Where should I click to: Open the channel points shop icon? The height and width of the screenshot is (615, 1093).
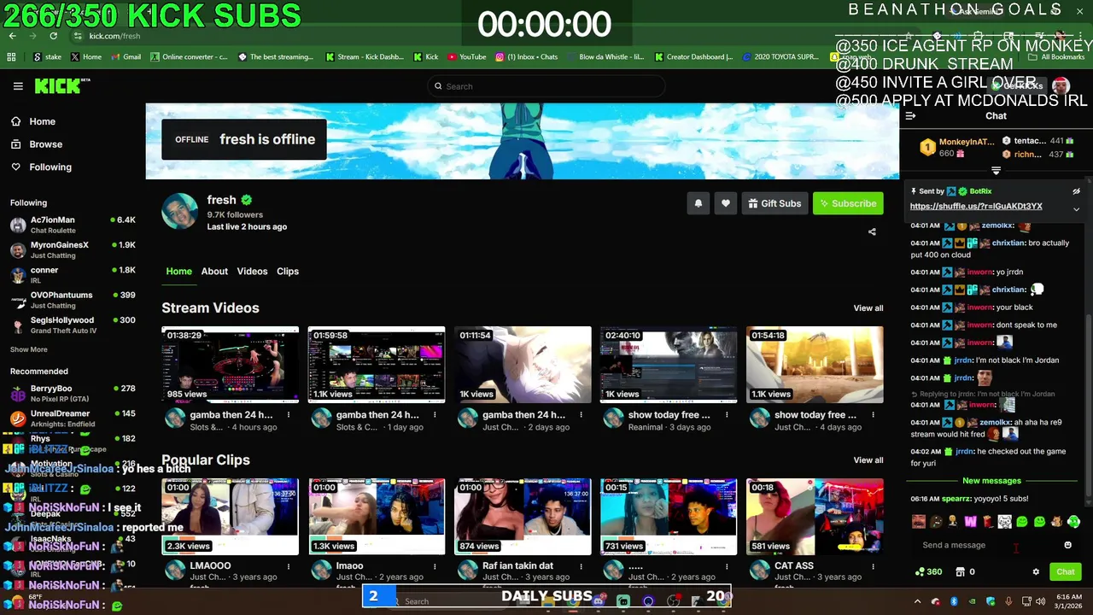(960, 572)
